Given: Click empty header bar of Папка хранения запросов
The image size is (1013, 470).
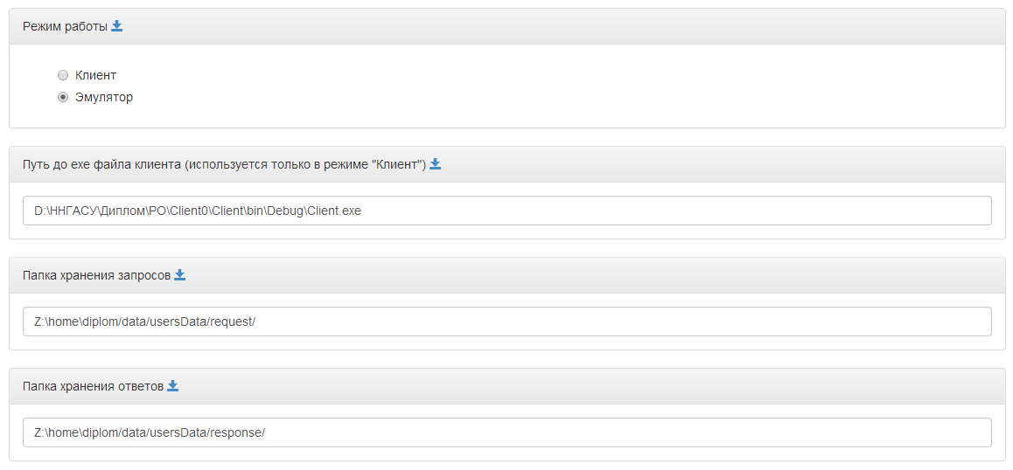Looking at the screenshot, I should [594, 276].
